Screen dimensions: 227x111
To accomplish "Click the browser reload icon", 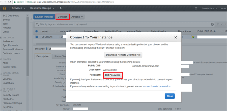I will click(9, 2).
